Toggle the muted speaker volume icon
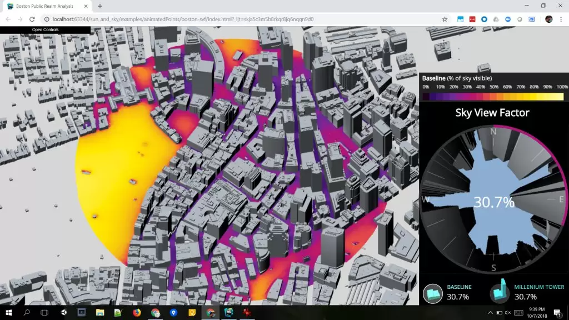Screen dimensions: 569x320 pyautogui.click(x=507, y=313)
